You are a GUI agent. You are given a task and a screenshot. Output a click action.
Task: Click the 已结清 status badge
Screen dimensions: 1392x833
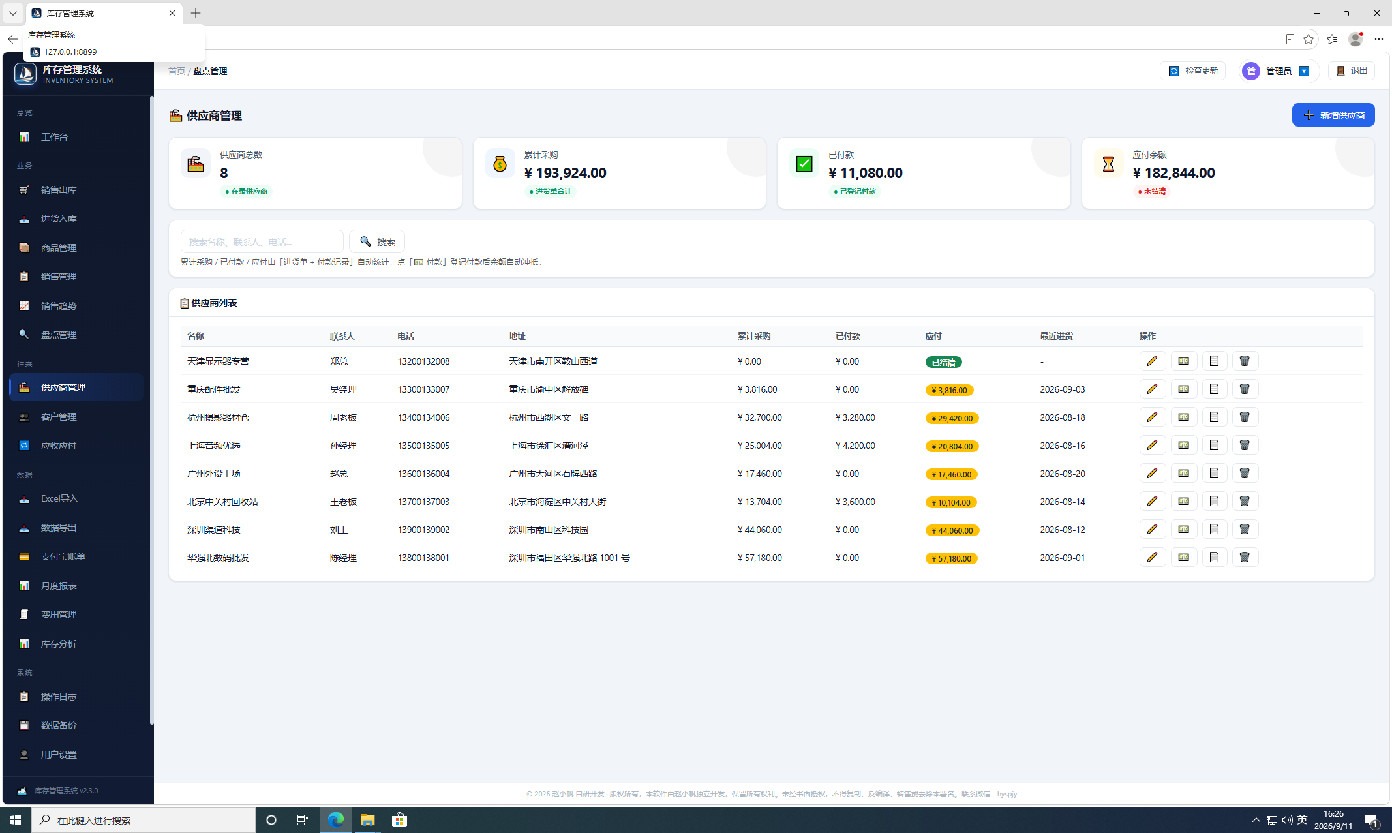pyautogui.click(x=943, y=362)
